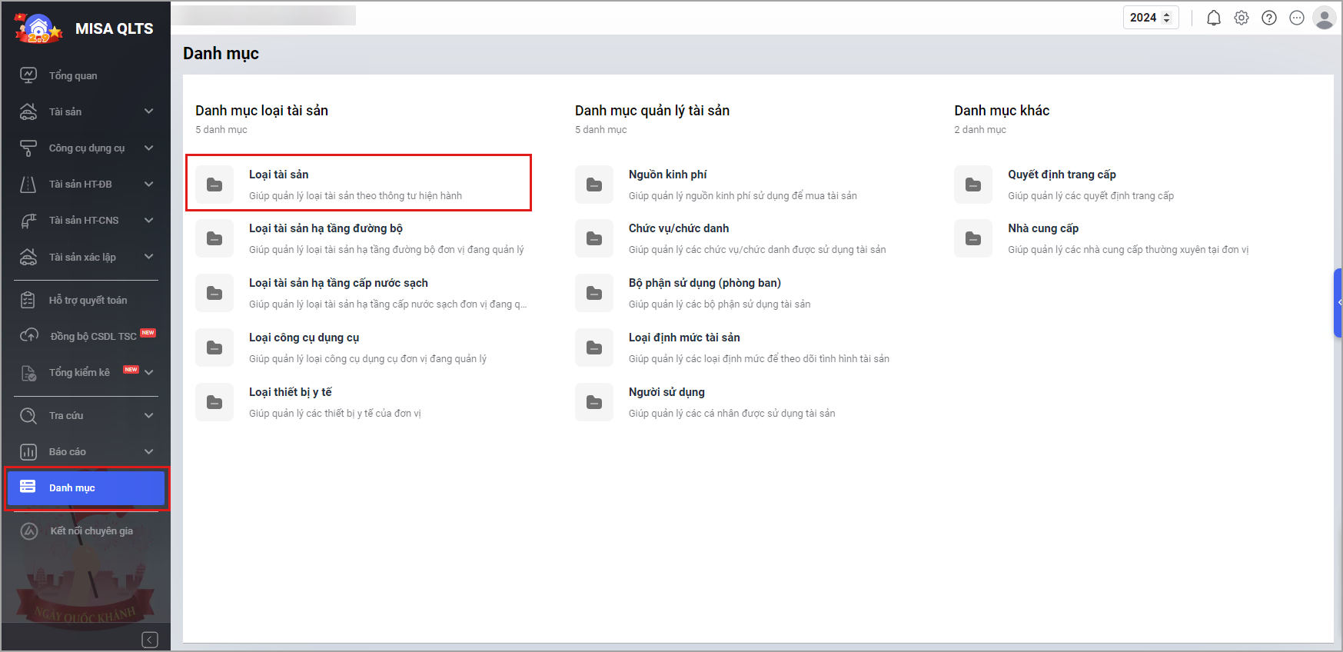Screen dimensions: 1343x652
Task: Click folder icon for Chức vụ/chức danh
Action: [594, 238]
